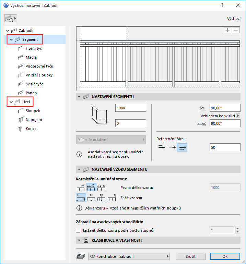Click the Pevná délka vzoru field
The height and width of the screenshot is (264, 246).
tap(225, 188)
